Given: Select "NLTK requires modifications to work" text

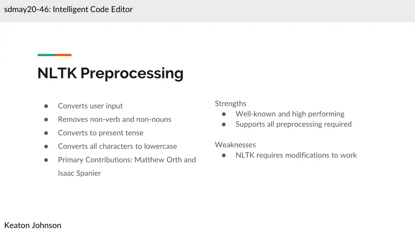Looking at the screenshot, I should tap(296, 155).
